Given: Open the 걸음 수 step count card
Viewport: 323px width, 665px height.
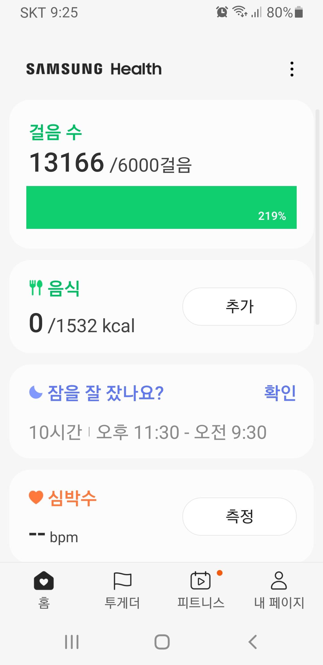Looking at the screenshot, I should click(x=56, y=132).
